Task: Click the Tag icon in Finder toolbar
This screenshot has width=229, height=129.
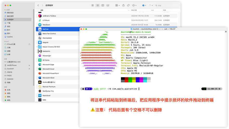Action: (128, 5)
